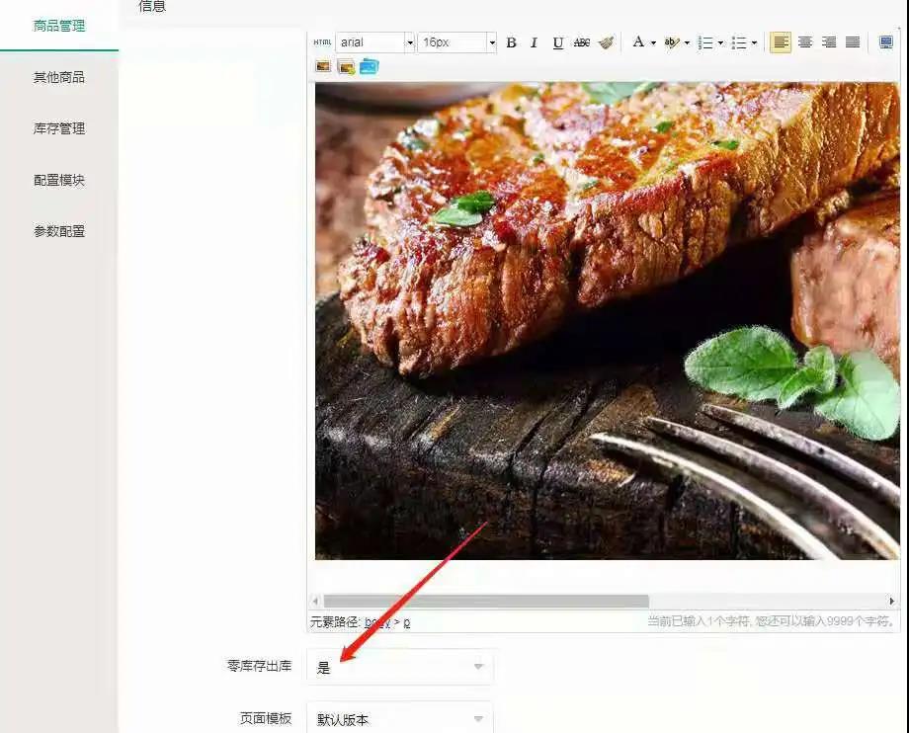Click the clear formatting brush icon
The width and height of the screenshot is (909, 733).
tap(606, 42)
